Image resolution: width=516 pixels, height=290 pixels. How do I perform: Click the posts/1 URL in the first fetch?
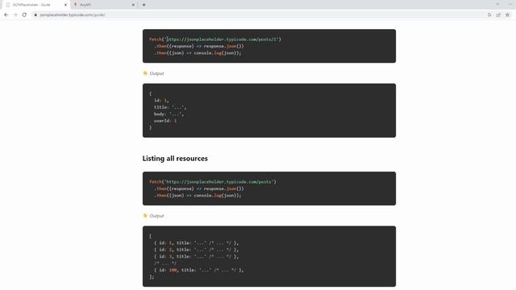tap(222, 39)
